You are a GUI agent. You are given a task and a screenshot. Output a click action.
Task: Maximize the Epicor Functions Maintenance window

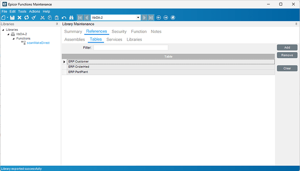point(281,4)
